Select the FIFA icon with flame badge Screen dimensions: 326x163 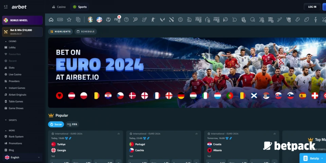(117, 19)
